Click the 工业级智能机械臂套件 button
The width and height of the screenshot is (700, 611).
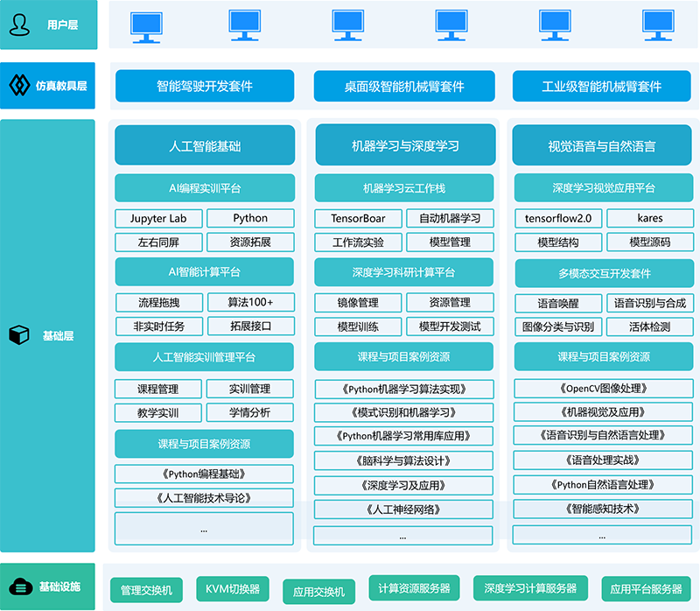(601, 87)
